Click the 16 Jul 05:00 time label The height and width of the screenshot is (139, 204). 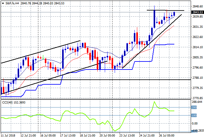48,136
